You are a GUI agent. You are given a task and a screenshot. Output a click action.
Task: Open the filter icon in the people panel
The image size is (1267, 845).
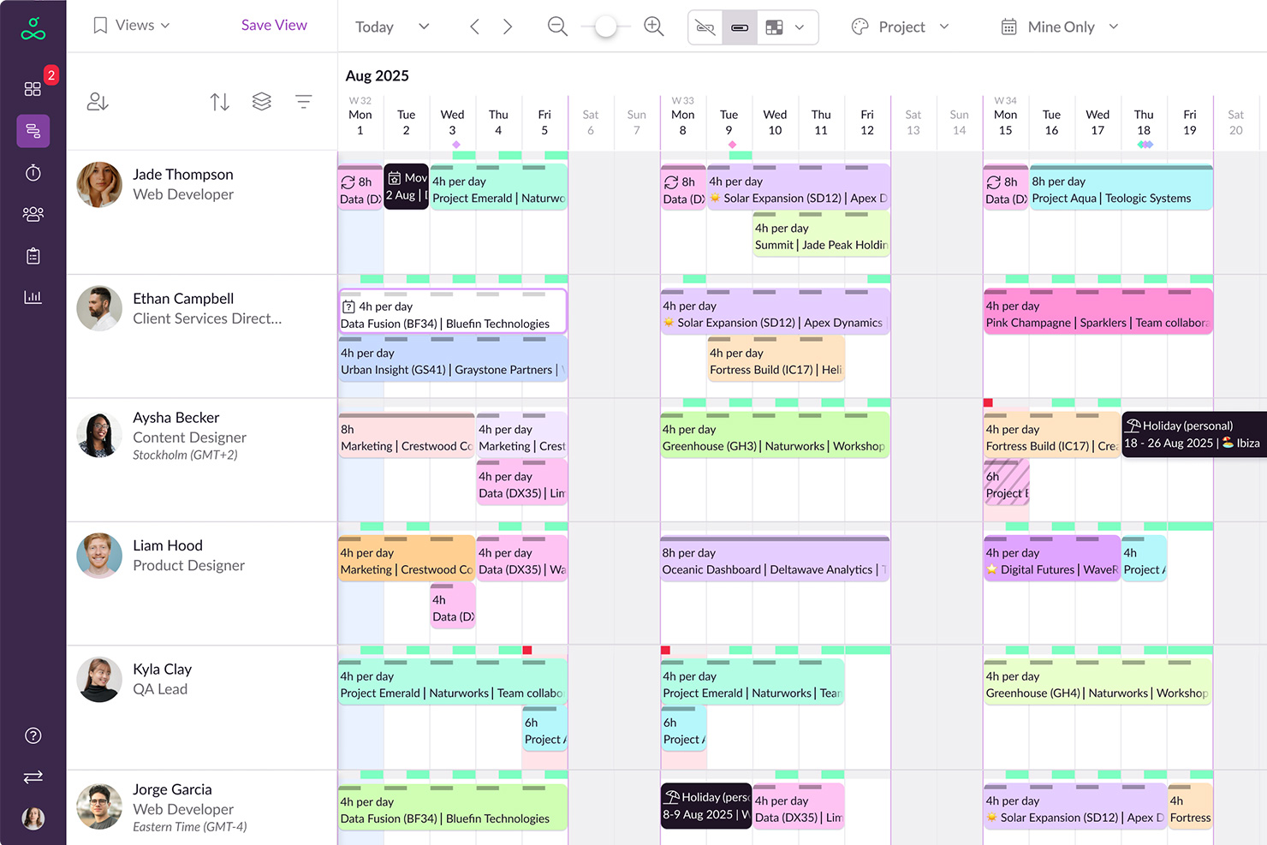pyautogui.click(x=304, y=101)
